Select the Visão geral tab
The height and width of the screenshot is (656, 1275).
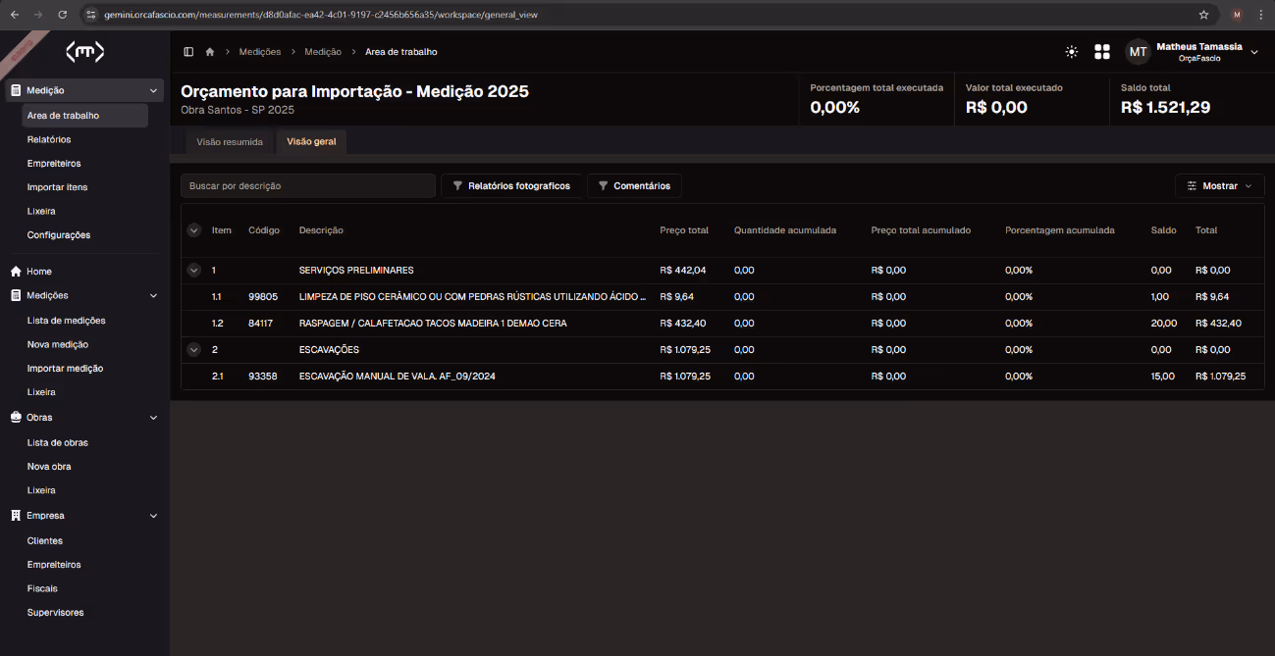[x=311, y=142]
